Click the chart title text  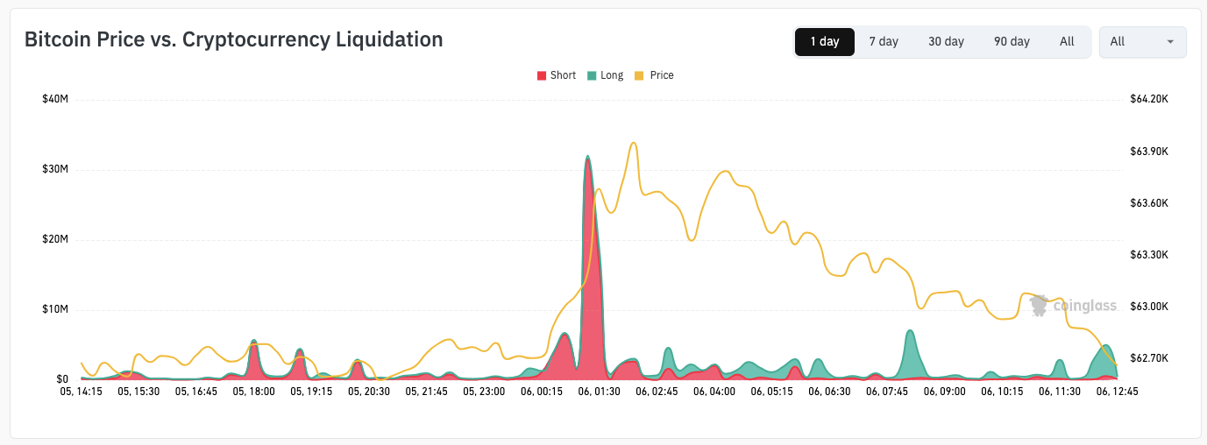point(233,39)
